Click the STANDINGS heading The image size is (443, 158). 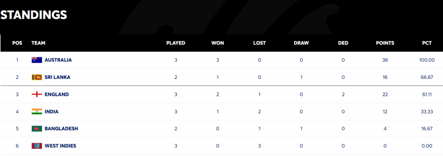(34, 15)
